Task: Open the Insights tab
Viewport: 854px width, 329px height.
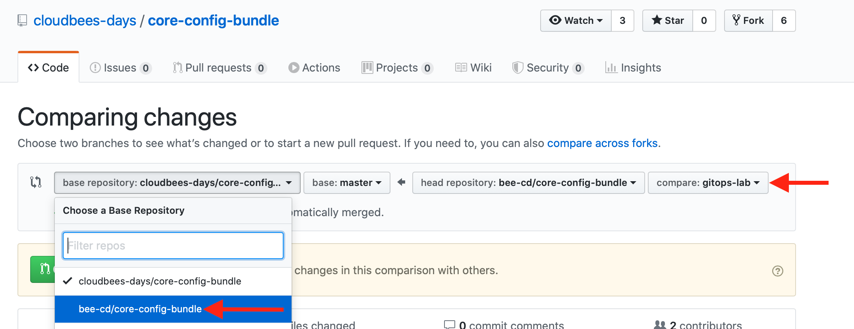Action: coord(633,68)
